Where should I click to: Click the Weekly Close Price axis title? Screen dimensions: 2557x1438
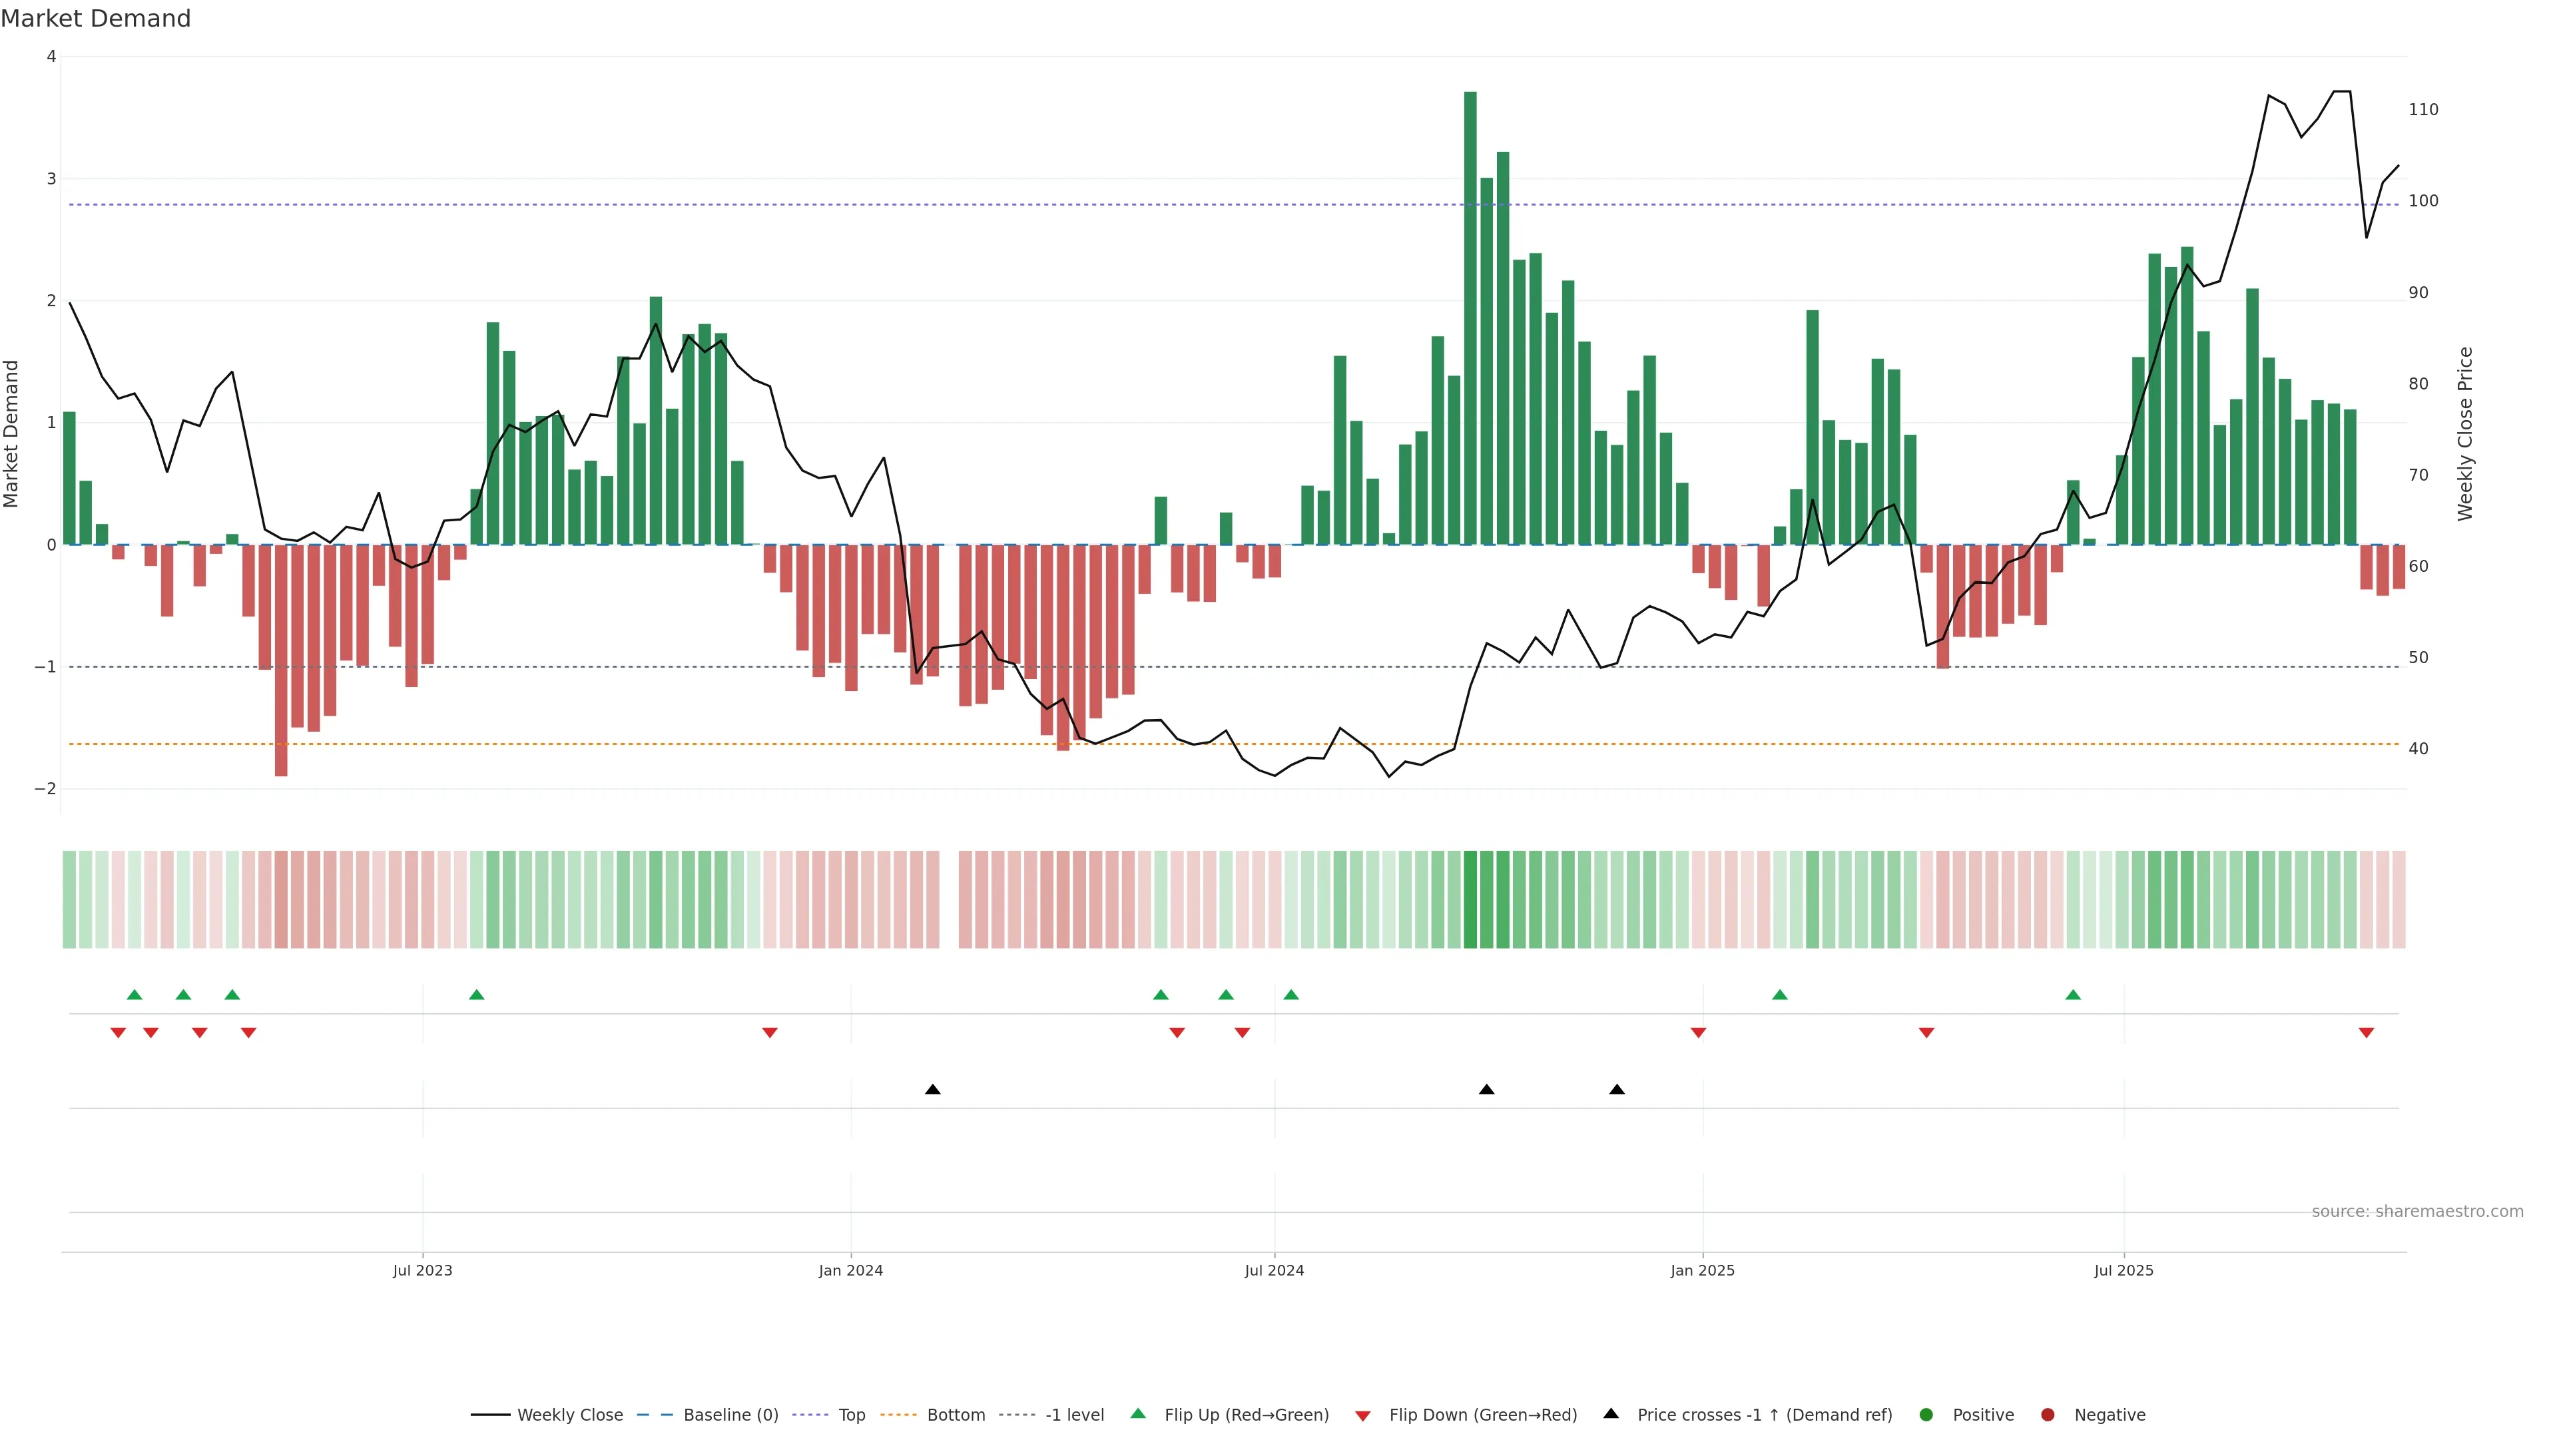click(2466, 433)
